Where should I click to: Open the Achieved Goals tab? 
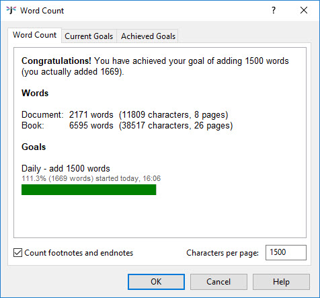[x=148, y=36]
